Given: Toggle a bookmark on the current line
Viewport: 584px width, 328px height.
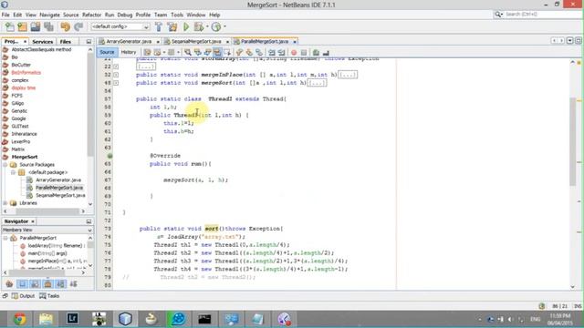Looking at the screenshot, I should [259, 53].
